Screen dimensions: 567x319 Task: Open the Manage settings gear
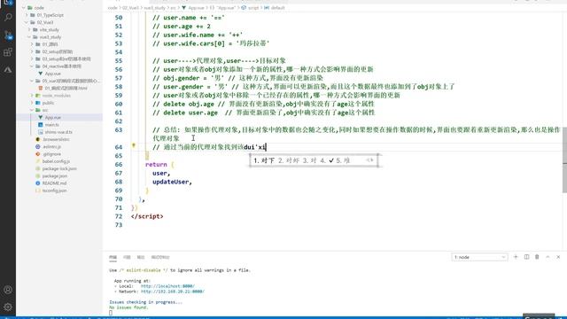(8, 307)
